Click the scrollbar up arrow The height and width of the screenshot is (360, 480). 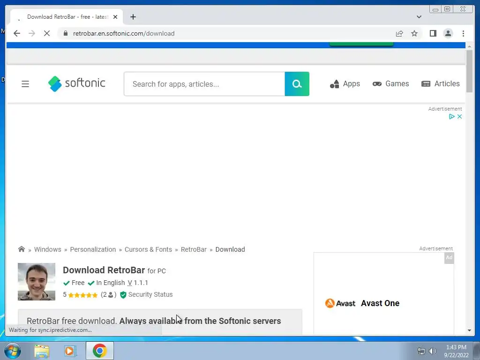click(x=469, y=46)
